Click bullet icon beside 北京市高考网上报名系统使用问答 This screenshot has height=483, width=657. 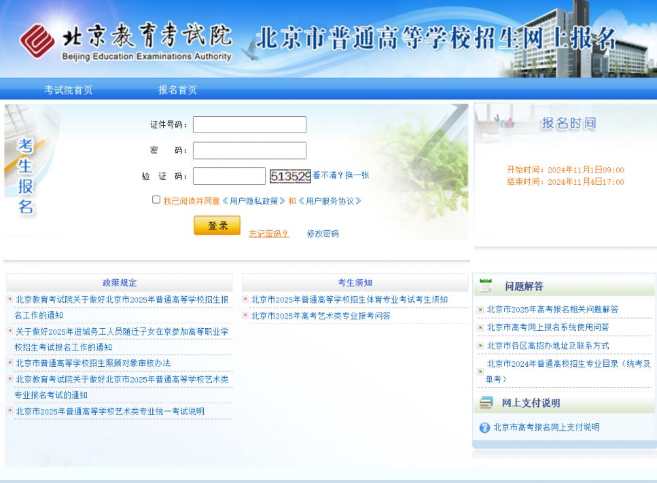pos(480,328)
